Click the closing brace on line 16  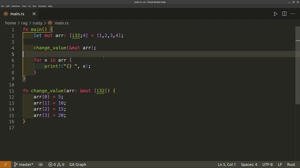point(24,121)
